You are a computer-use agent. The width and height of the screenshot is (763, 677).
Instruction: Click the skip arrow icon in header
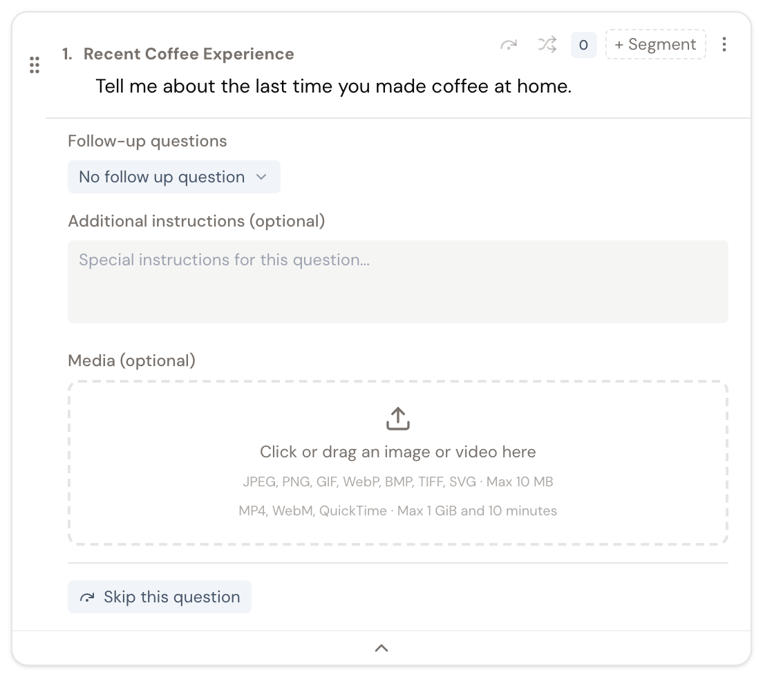509,45
